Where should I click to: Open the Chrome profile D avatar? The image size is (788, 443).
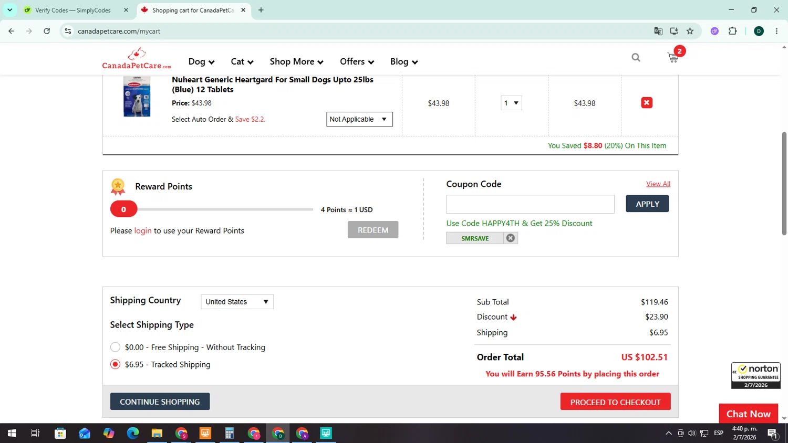point(759,31)
